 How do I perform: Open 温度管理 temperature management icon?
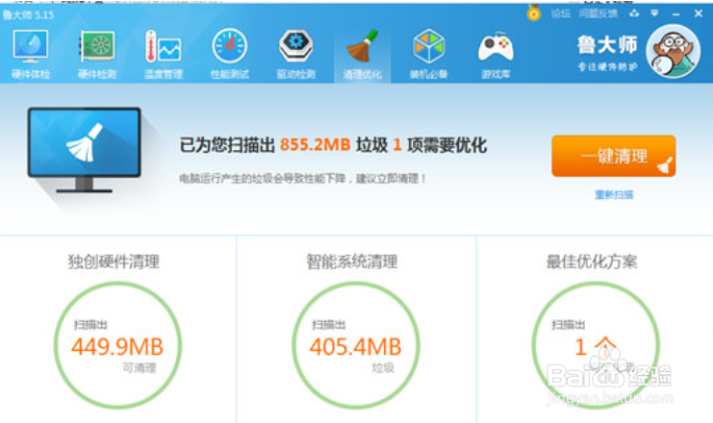point(164,54)
